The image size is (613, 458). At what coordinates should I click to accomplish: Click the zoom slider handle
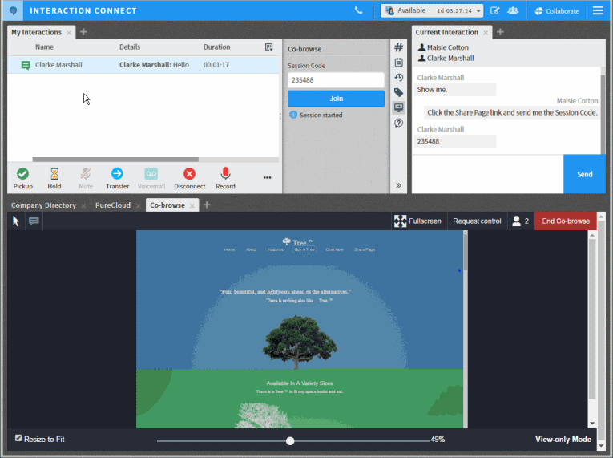pos(290,440)
